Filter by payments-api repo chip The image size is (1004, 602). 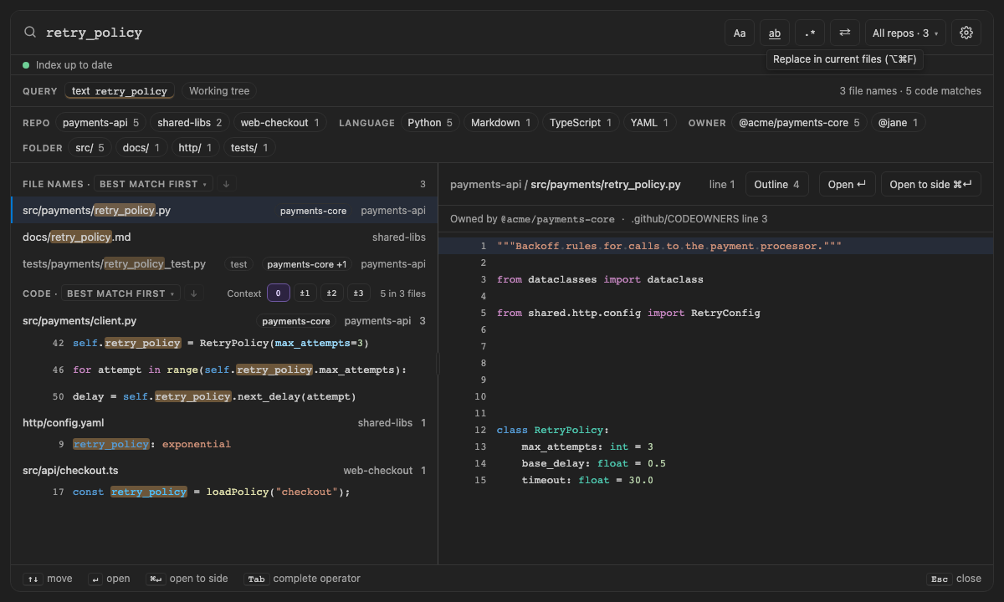click(100, 123)
